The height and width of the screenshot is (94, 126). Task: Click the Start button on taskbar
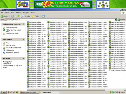3,92
